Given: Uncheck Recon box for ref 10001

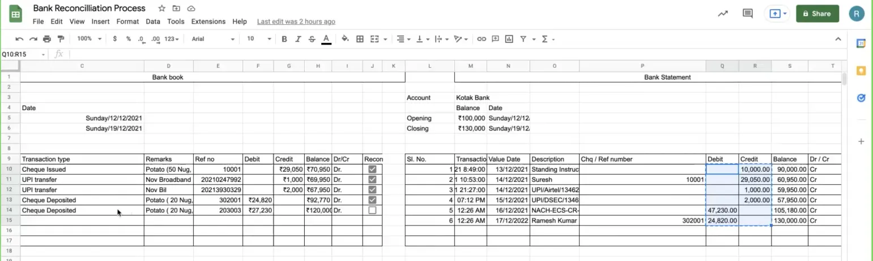Looking at the screenshot, I should coord(372,169).
